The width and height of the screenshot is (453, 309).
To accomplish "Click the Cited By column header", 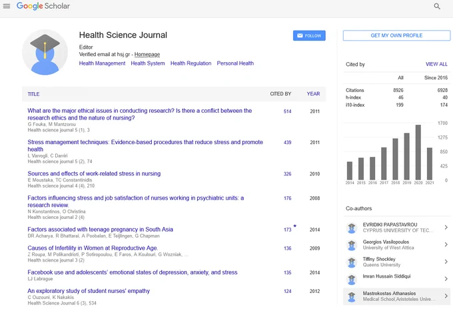I will [x=280, y=93].
